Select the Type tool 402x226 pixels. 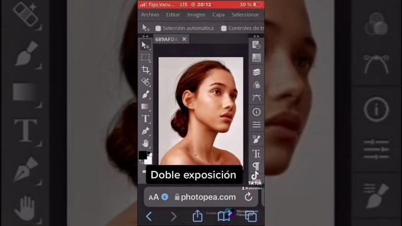coord(145,119)
